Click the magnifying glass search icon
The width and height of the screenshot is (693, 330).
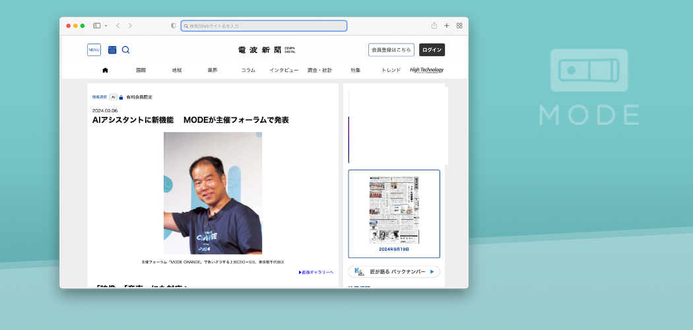[x=125, y=49]
